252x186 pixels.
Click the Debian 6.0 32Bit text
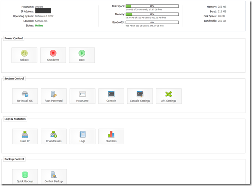pos(44,16)
